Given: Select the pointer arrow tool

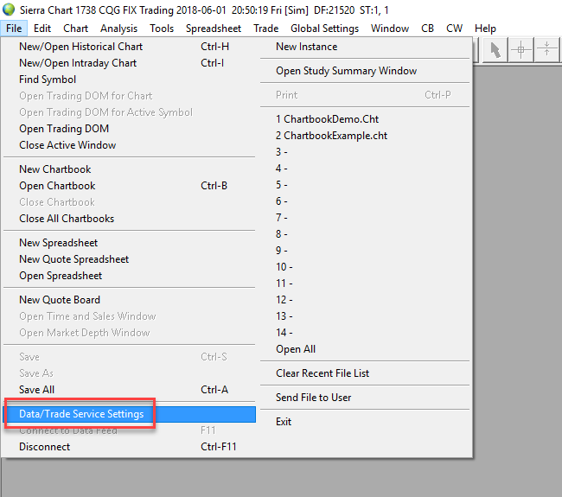Looking at the screenshot, I should tap(495, 50).
